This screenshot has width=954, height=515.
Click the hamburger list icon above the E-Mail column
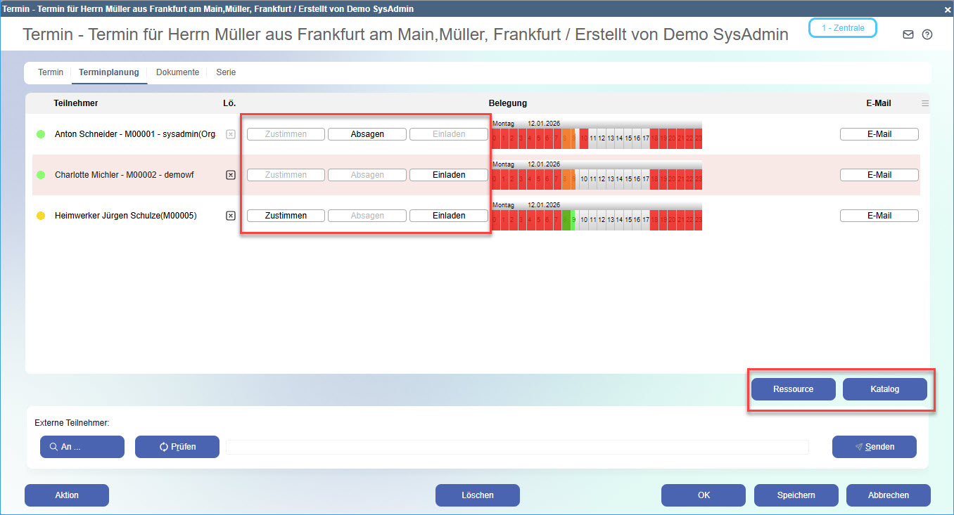[925, 101]
